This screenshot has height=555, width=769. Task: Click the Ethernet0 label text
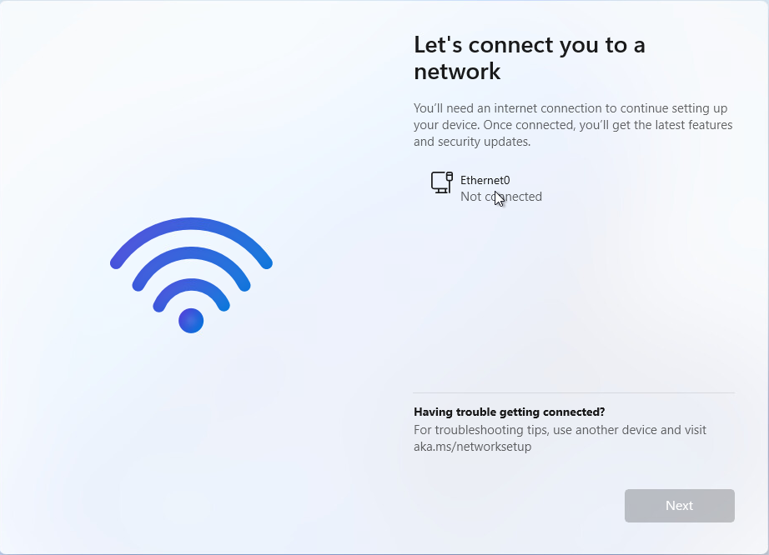pos(485,180)
